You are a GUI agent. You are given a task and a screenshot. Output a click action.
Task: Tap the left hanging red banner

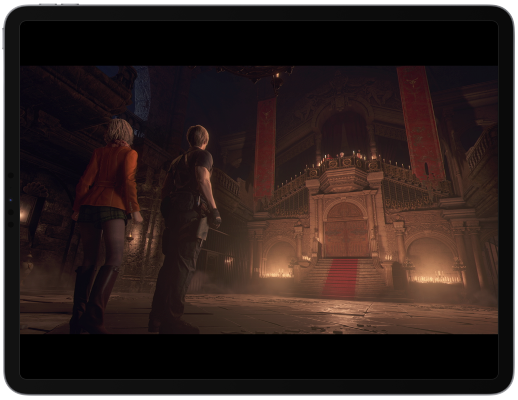[266, 146]
